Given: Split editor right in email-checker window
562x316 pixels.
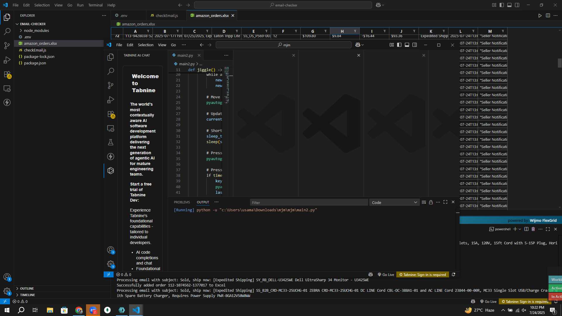Looking at the screenshot, I should [548, 16].
